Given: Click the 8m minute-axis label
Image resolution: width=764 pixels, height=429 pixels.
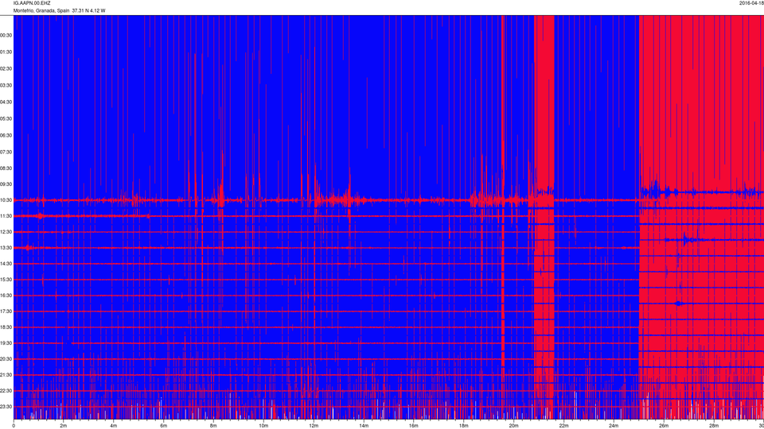Looking at the screenshot, I should (213, 426).
